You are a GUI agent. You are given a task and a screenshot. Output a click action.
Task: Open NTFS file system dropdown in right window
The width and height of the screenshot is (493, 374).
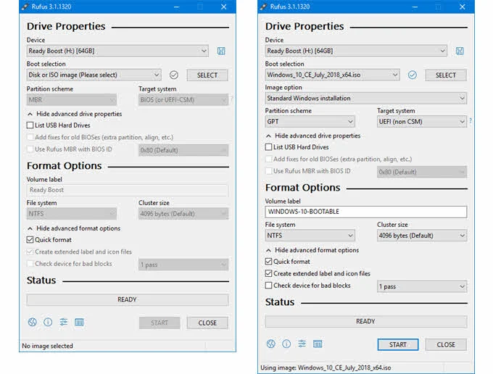(x=310, y=236)
